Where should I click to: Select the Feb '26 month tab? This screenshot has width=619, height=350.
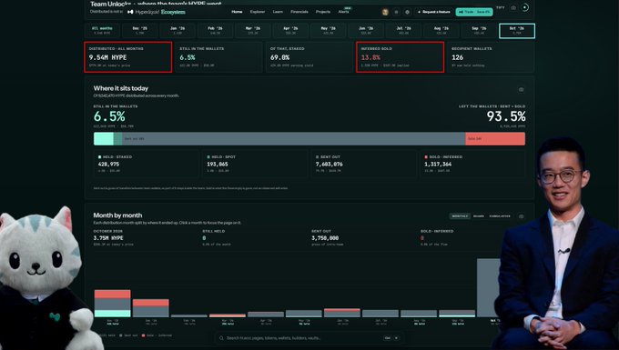(215, 31)
